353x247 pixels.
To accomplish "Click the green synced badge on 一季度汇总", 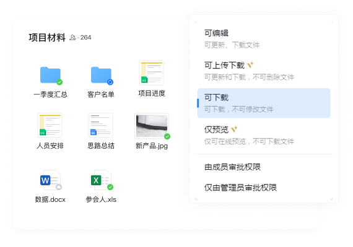I will 59,82.
